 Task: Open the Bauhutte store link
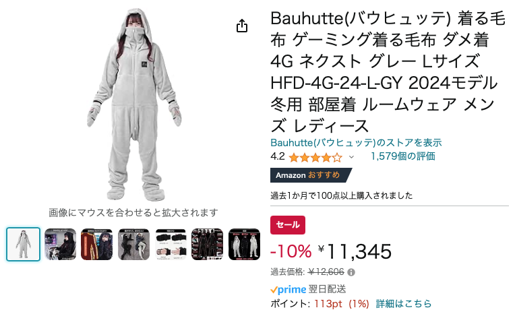click(356, 143)
